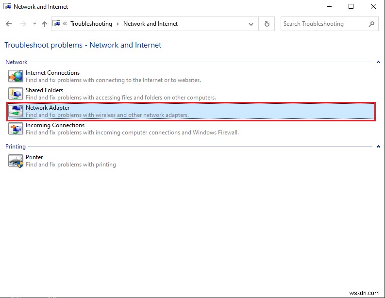Click the Network section heading
The height and width of the screenshot is (298, 385).
click(x=16, y=62)
